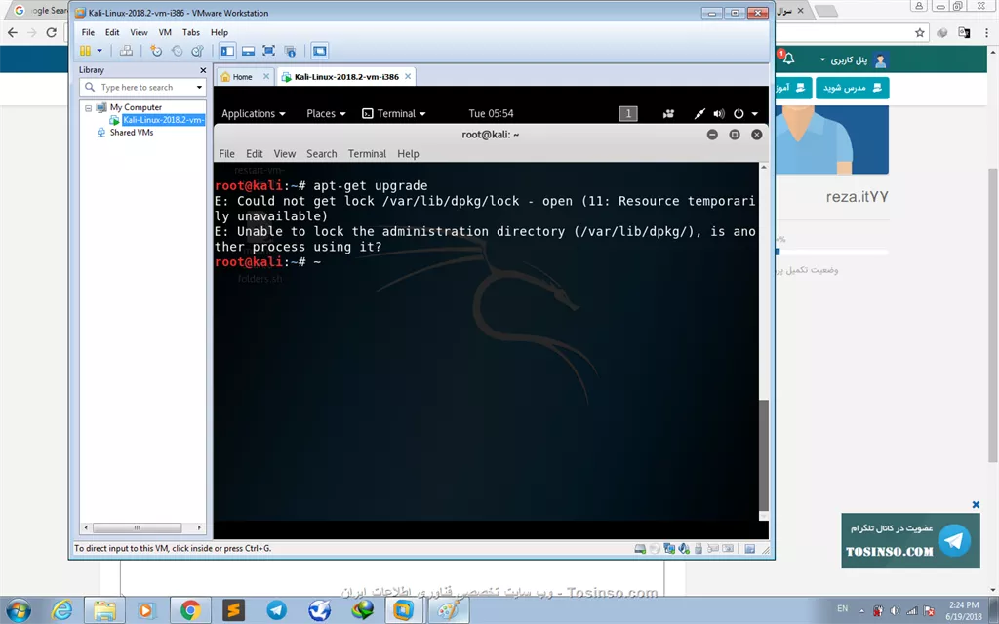Open Kali system menu dropdown arrow
The image size is (999, 624).
point(755,114)
